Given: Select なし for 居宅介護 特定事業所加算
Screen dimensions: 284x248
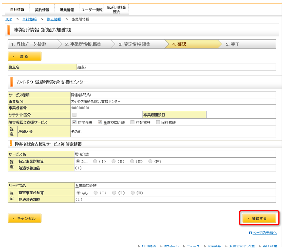Looking at the screenshot, I should click(x=78, y=161).
